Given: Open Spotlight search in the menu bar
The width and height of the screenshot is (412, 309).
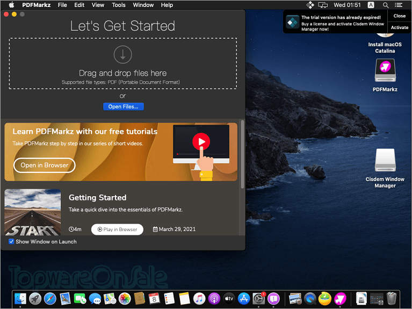Looking at the screenshot, I should point(386,5).
